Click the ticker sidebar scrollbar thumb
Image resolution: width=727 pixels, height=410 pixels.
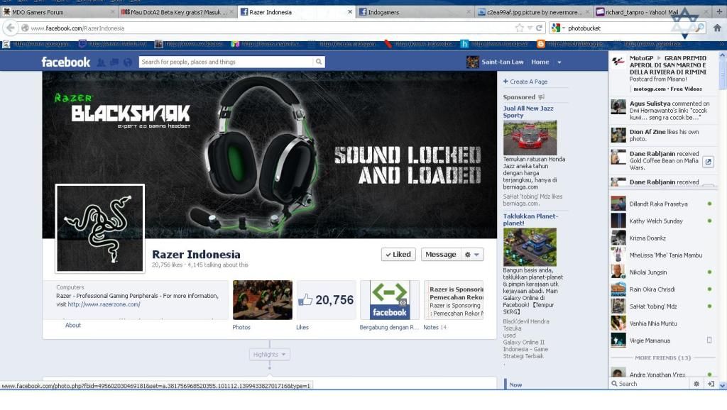pos(722,74)
